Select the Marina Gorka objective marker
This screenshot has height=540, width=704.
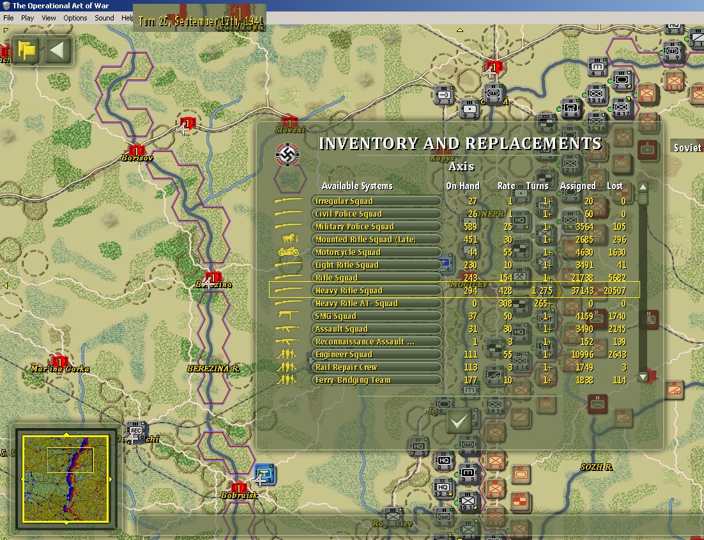click(x=59, y=361)
